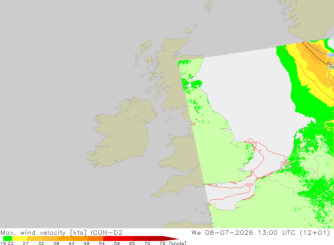Screen dimensions: 334x245
Task: Click the green 16–22 knots legend swatch
Action: [x=7, y=238]
